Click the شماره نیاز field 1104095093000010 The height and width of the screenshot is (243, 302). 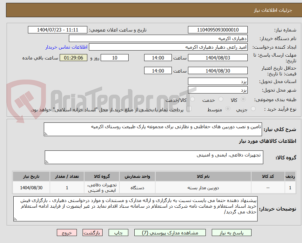pyautogui.click(x=218, y=30)
